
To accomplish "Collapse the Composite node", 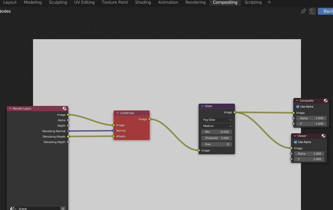I will click(x=297, y=101).
